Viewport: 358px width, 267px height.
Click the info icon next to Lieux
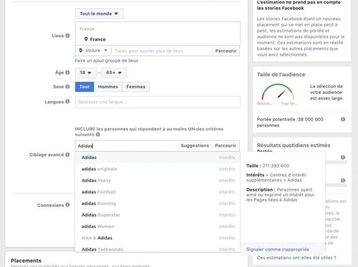(68, 35)
